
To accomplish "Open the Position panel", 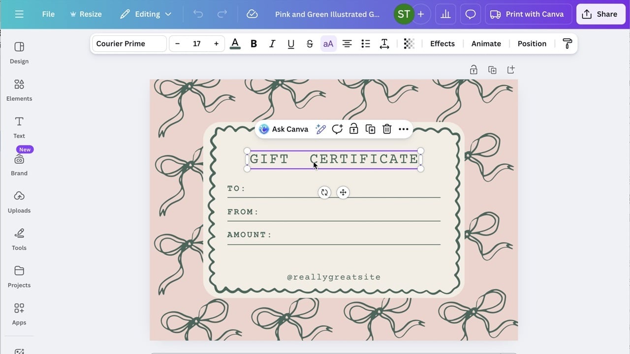I will [x=532, y=44].
